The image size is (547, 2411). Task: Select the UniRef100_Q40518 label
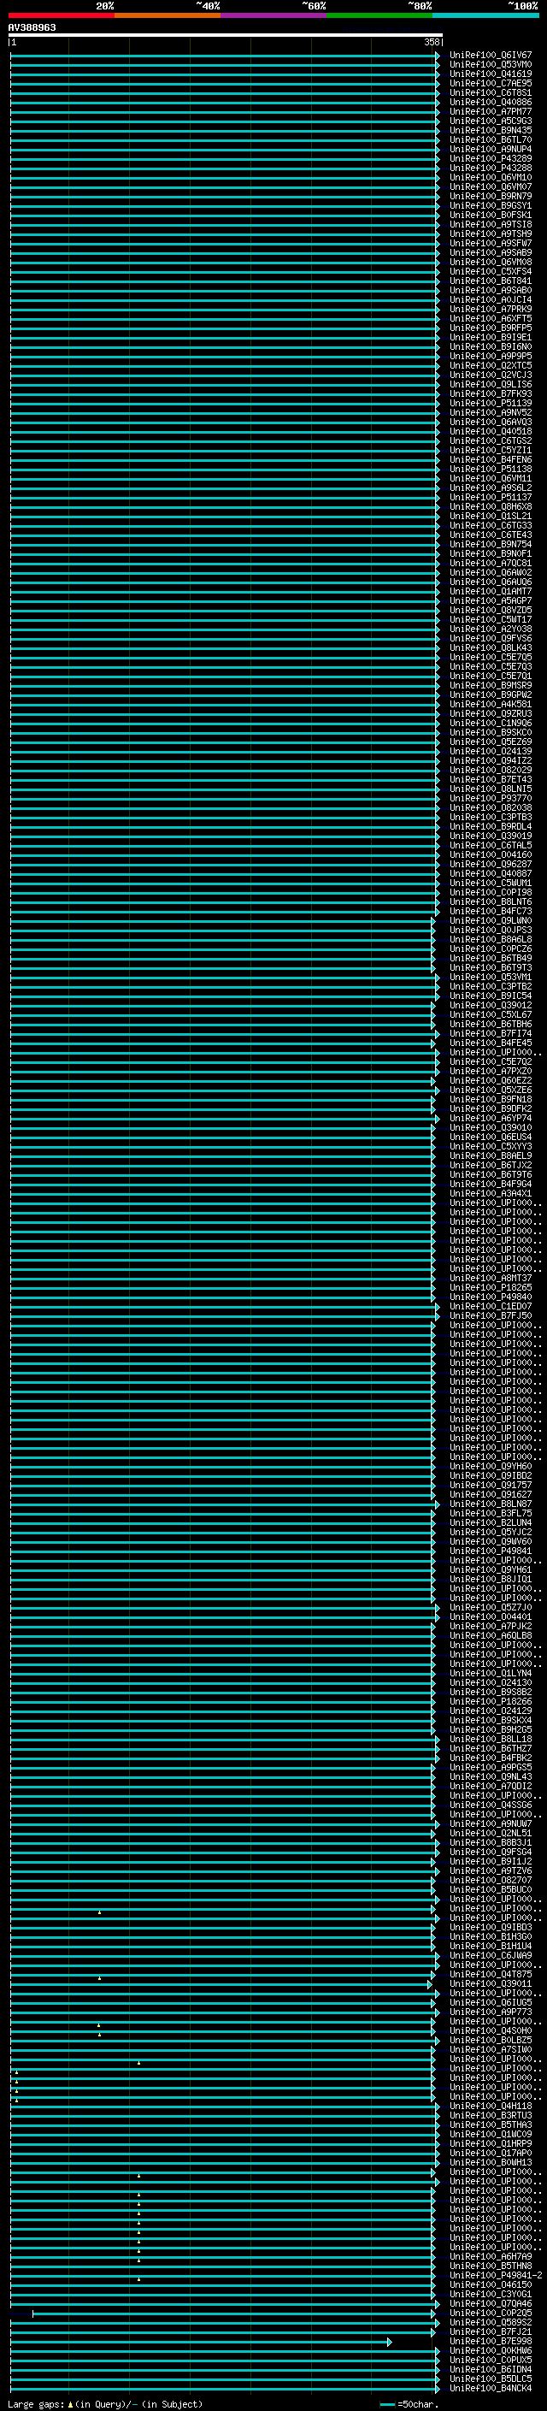[x=490, y=431]
